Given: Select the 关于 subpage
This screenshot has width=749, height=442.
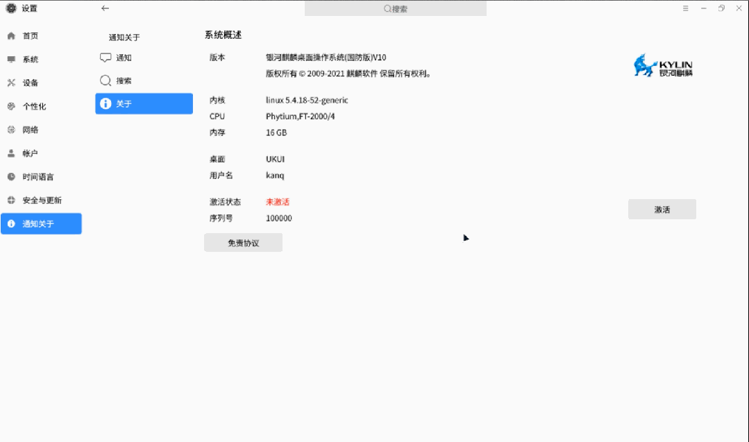Looking at the screenshot, I should click(144, 103).
